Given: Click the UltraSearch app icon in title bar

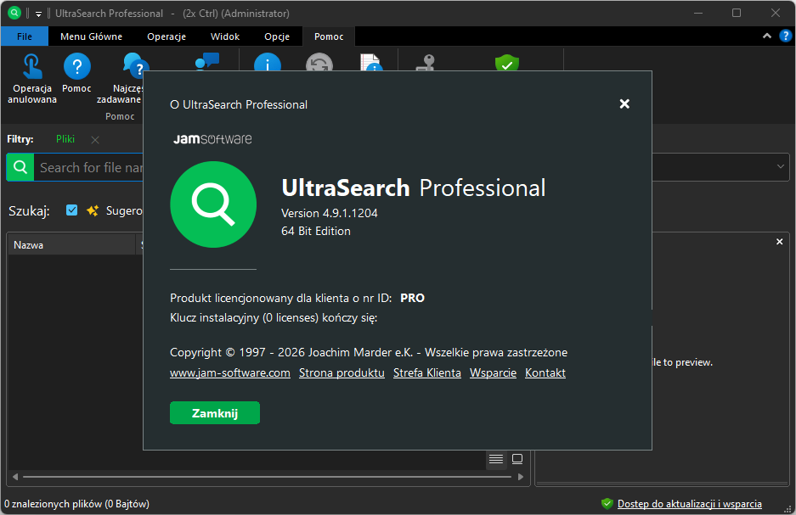Looking at the screenshot, I should [x=14, y=14].
